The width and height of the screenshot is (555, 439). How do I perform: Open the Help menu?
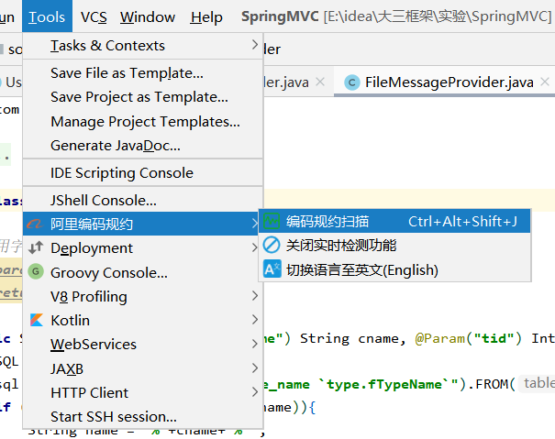tap(206, 17)
